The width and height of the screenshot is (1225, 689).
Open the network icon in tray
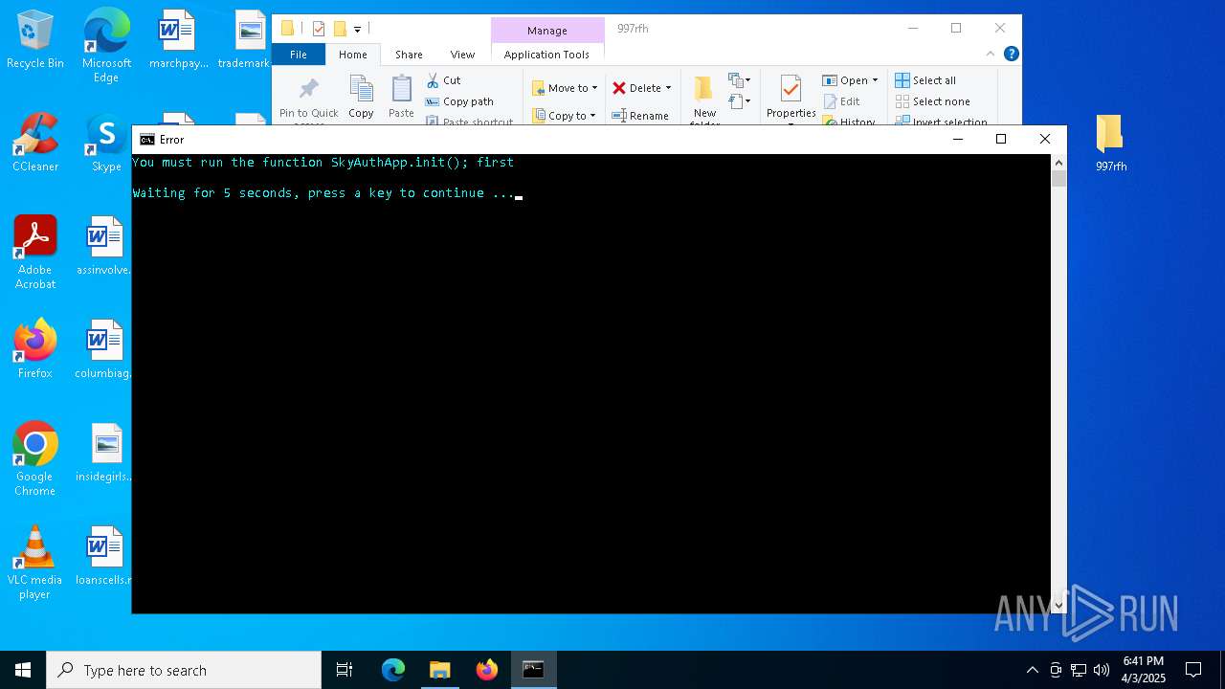1079,670
